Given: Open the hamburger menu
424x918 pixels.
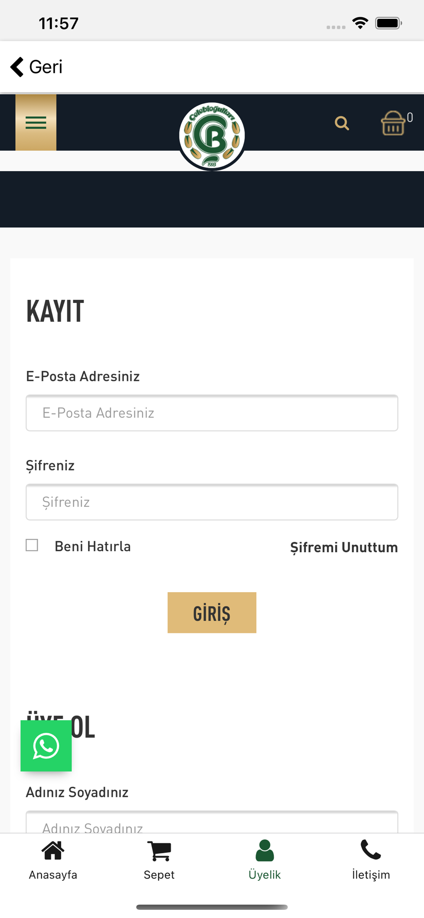Looking at the screenshot, I should (x=36, y=123).
